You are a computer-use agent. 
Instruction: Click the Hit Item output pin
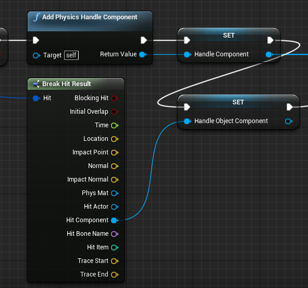point(115,247)
